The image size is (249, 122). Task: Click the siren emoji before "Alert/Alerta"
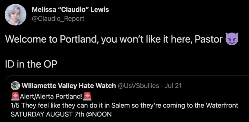[15, 96]
